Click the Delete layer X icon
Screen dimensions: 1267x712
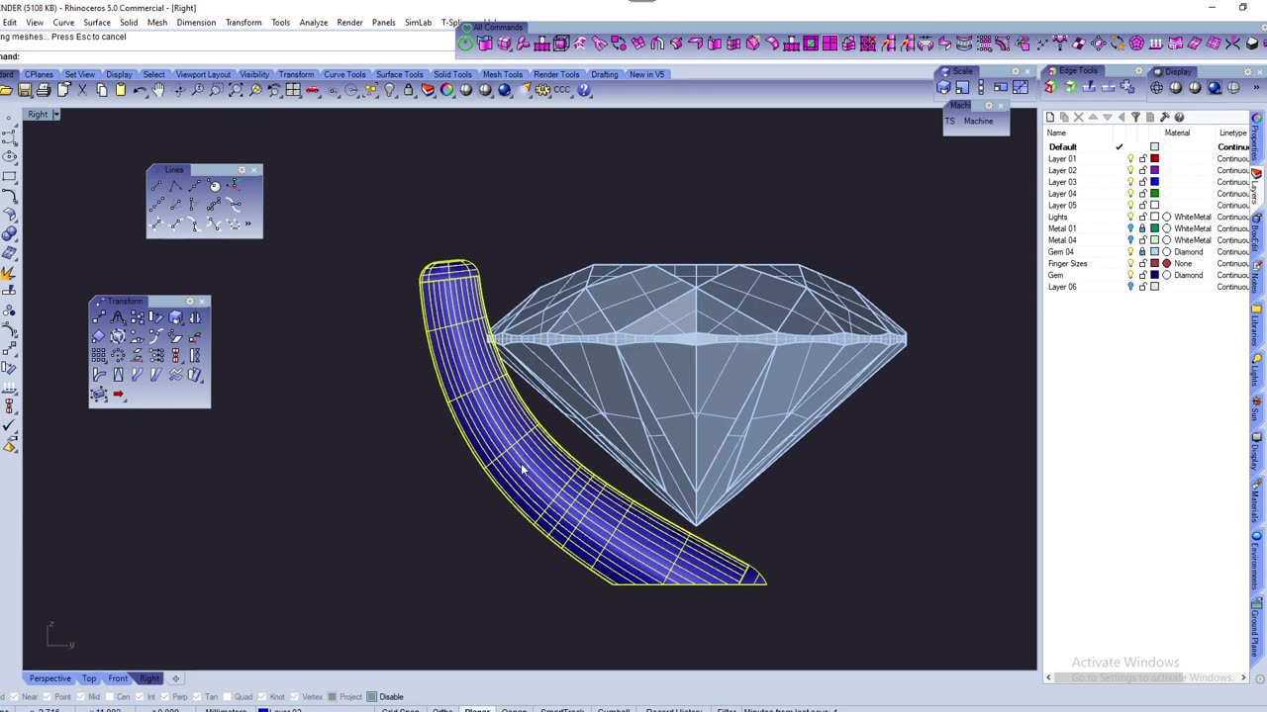click(1079, 117)
